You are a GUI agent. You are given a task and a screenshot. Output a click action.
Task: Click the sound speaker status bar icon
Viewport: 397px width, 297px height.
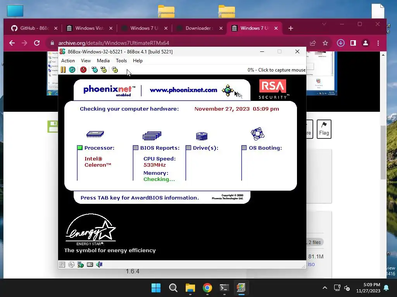click(x=99, y=265)
